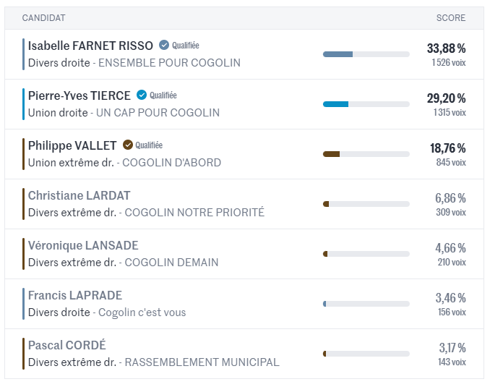The image size is (490, 387).
Task: Click the brown Qualifiée checkmark beside Philippe VALLET
Action: (127, 145)
